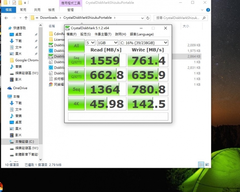The image size is (240, 192).
Task: Open the 檔案 ribbon tab in Explorer
Action: [9, 10]
